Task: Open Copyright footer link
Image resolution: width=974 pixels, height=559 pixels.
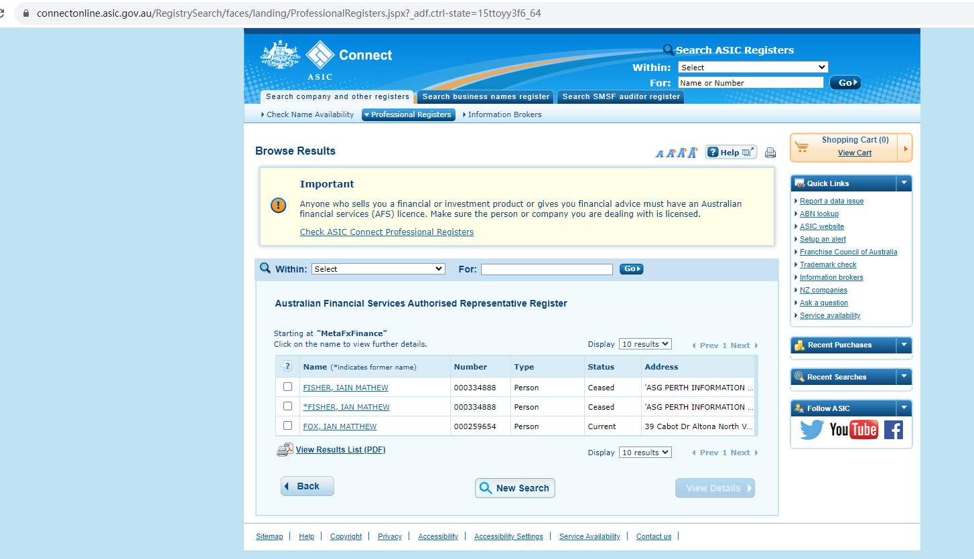Action: [x=346, y=536]
